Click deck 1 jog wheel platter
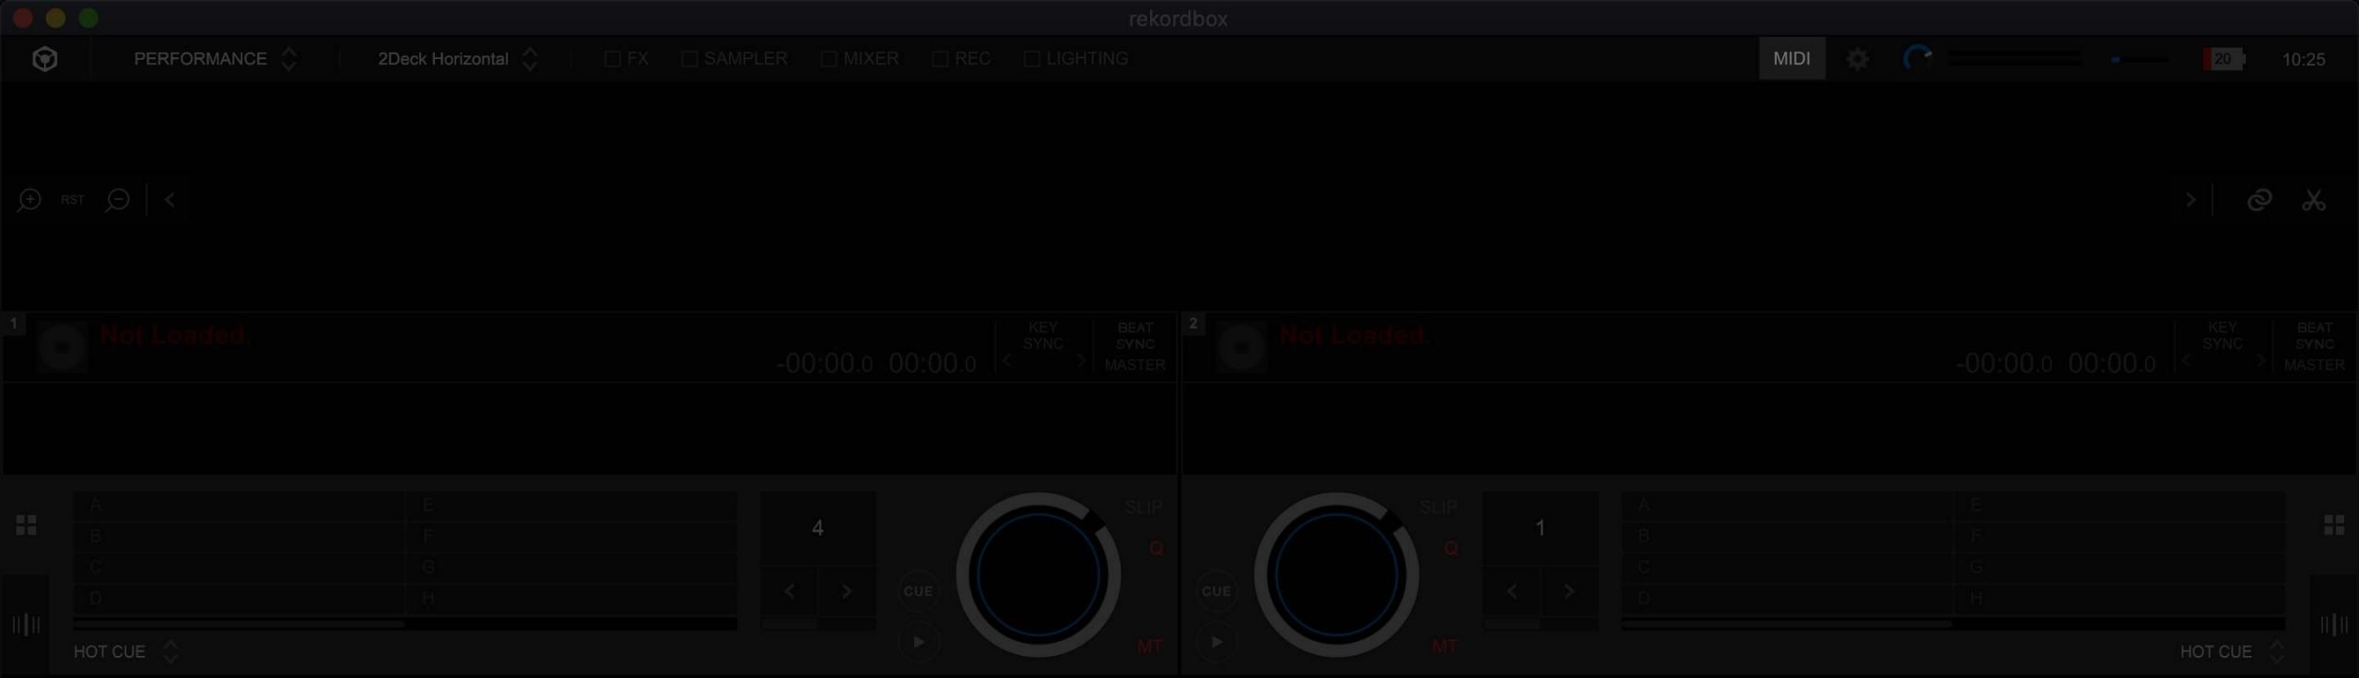Viewport: 2359px width, 678px height. (x=1038, y=575)
